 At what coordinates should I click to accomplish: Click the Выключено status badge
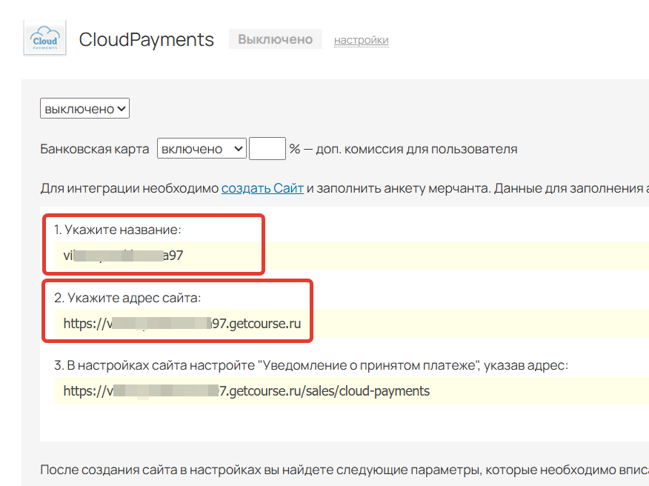276,39
